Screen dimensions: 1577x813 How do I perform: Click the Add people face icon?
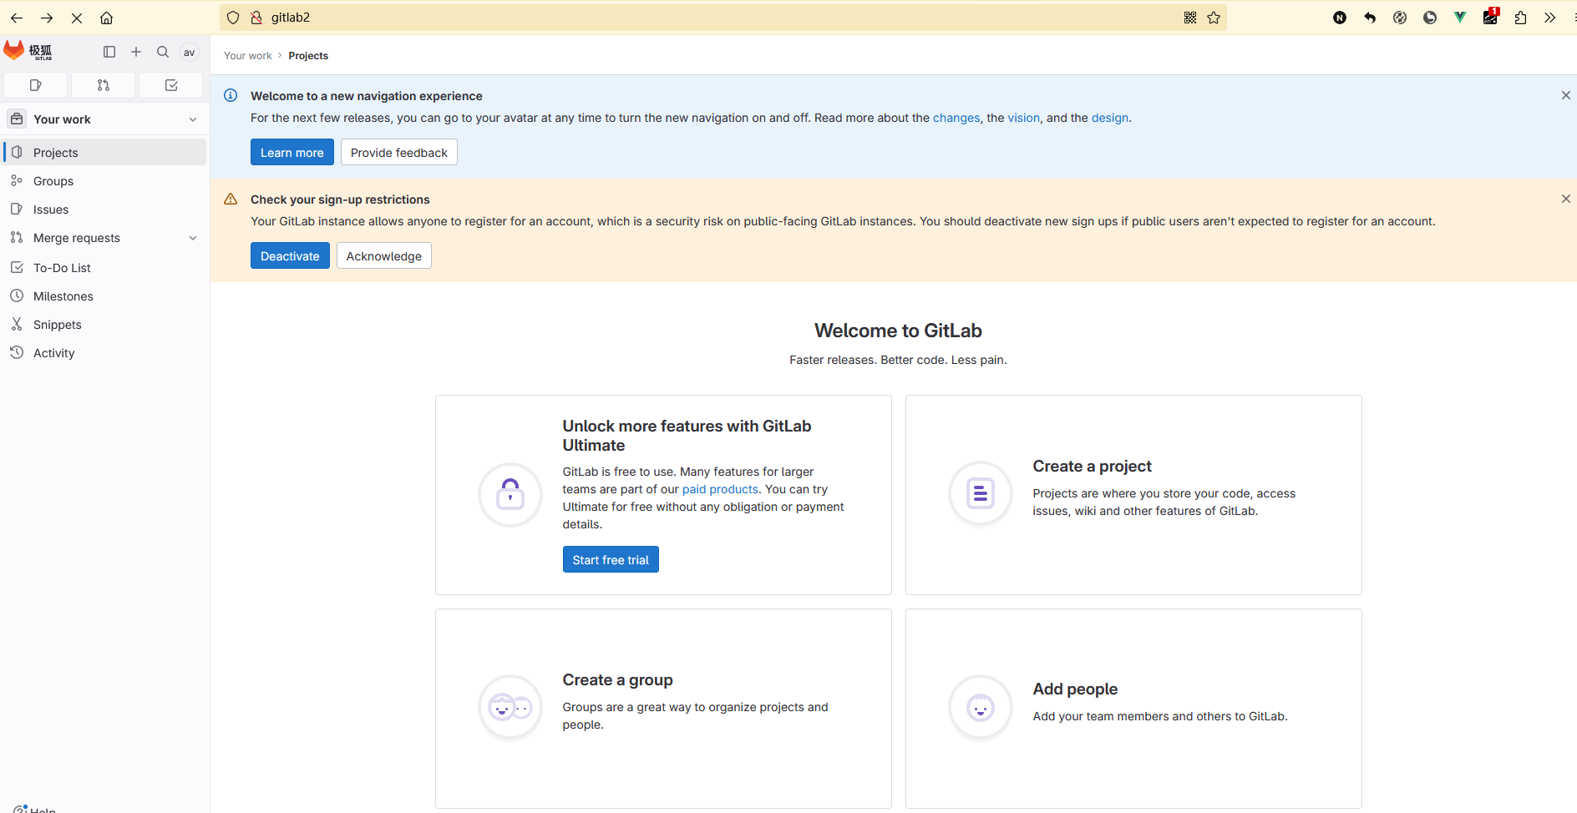(981, 708)
